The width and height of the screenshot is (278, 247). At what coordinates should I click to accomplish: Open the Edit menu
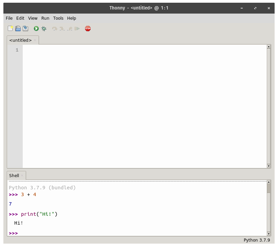coord(20,18)
